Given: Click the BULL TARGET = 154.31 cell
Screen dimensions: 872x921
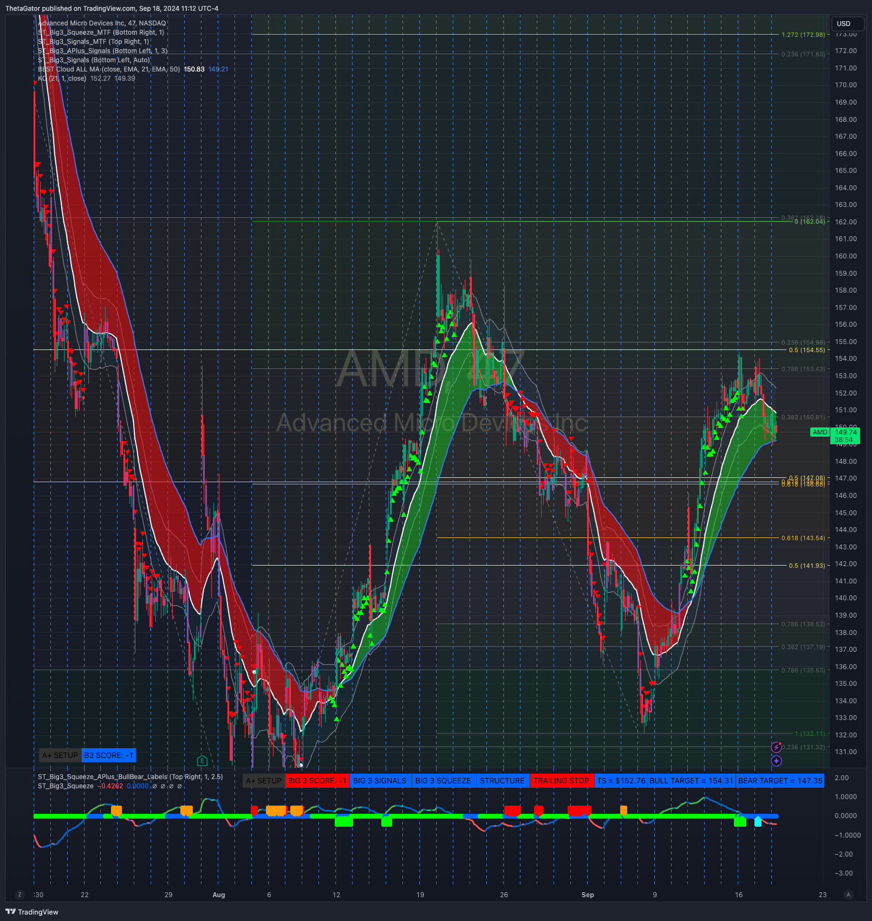Looking at the screenshot, I should 691,781.
